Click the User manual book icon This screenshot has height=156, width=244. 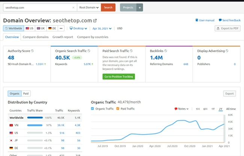[197, 20]
